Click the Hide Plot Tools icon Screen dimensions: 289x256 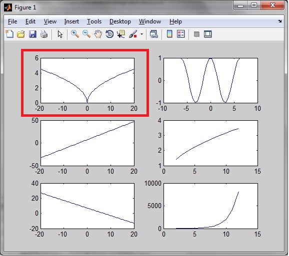tap(196, 34)
